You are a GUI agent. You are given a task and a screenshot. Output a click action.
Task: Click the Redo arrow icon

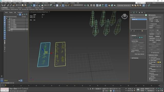point(5,5)
